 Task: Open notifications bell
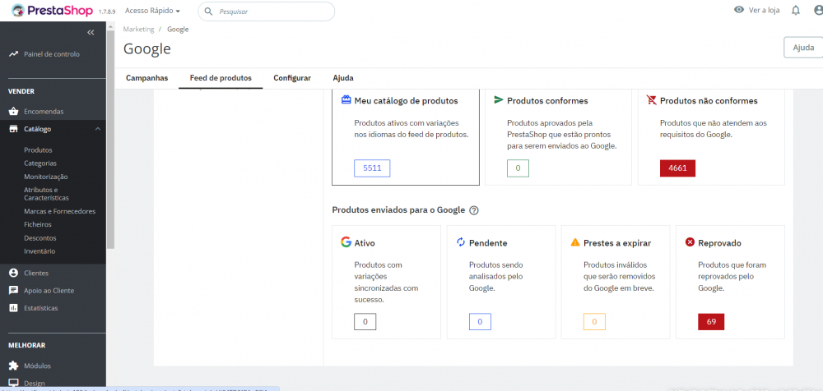(796, 10)
